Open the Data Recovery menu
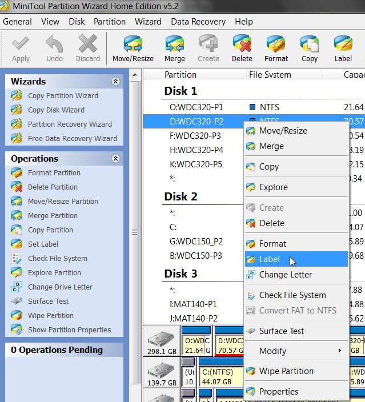Image resolution: width=365 pixels, height=402 pixels. pyautogui.click(x=198, y=22)
